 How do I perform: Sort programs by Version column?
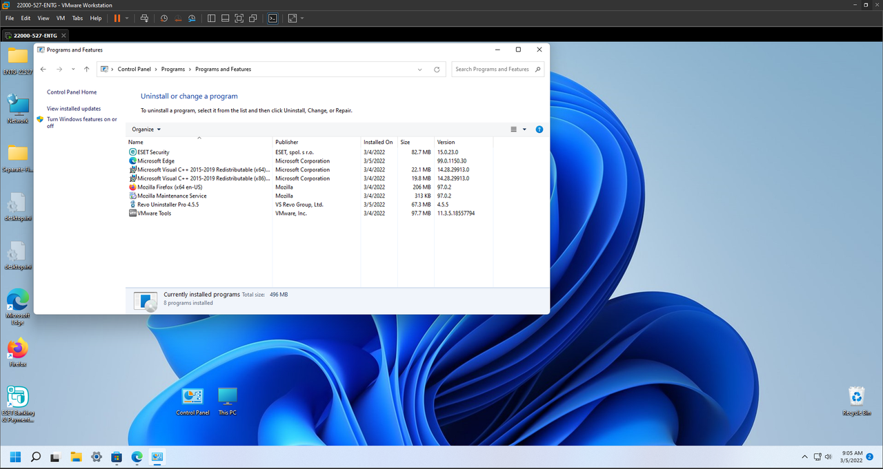click(x=464, y=142)
